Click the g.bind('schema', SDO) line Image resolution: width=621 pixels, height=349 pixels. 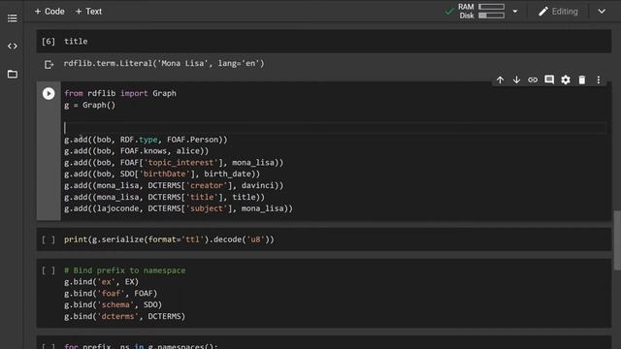113,304
